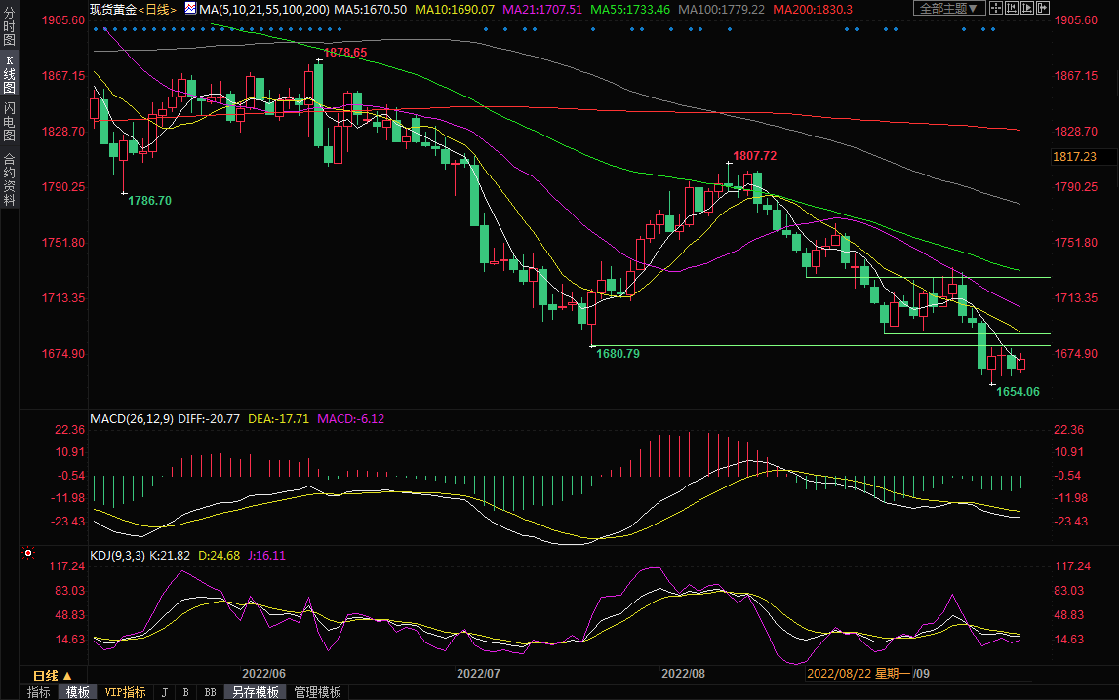
Task: Click the 现货黄金 chart title
Action: pos(113,10)
